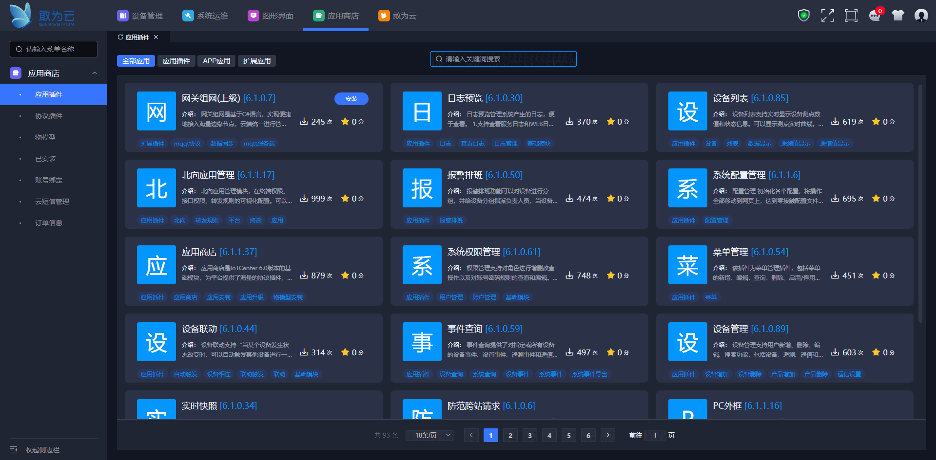Screen dimensions: 936x460
Task: Click the 设备管理 plugin card icon
Action: [x=688, y=342]
